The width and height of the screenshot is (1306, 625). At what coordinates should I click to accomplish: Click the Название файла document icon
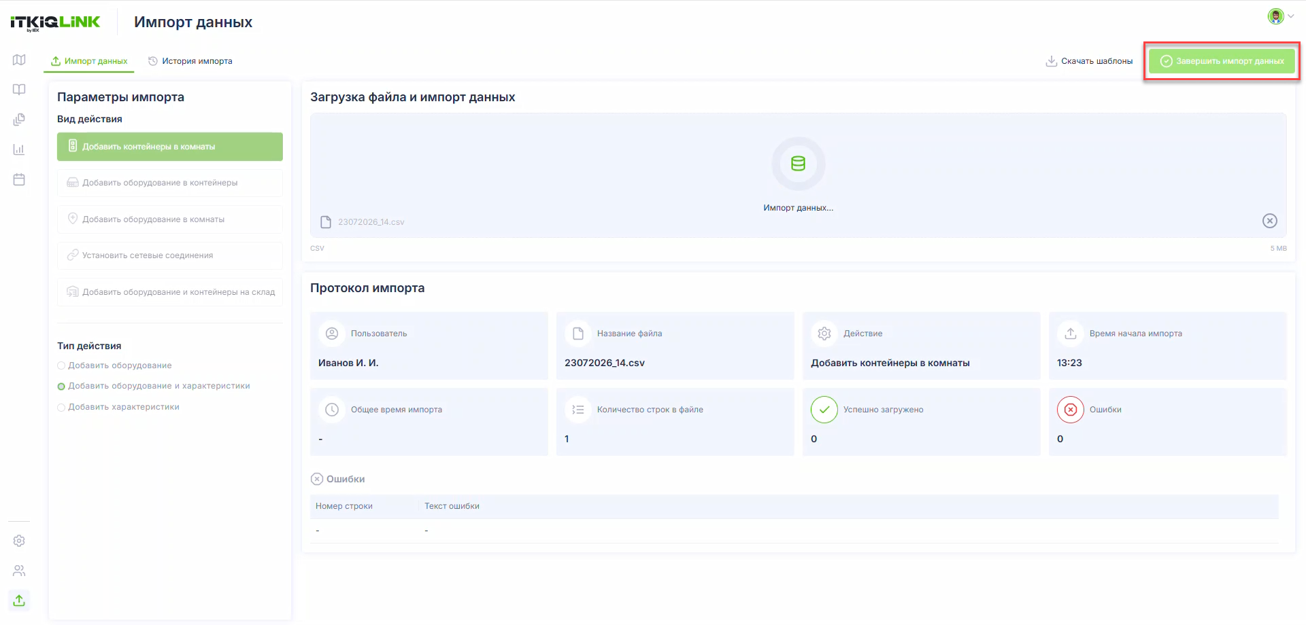[578, 334]
